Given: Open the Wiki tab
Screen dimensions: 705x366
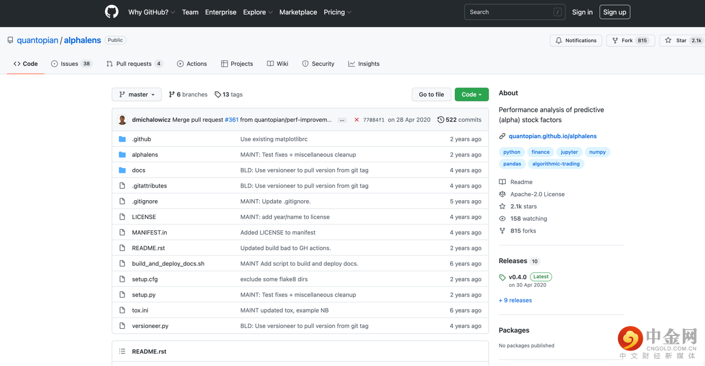Looking at the screenshot, I should point(277,64).
